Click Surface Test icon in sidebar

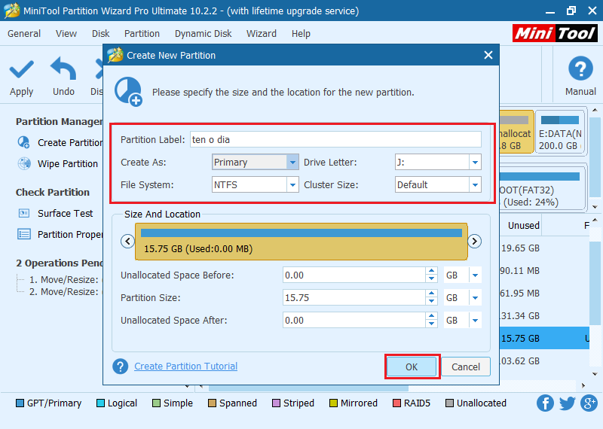pos(24,213)
